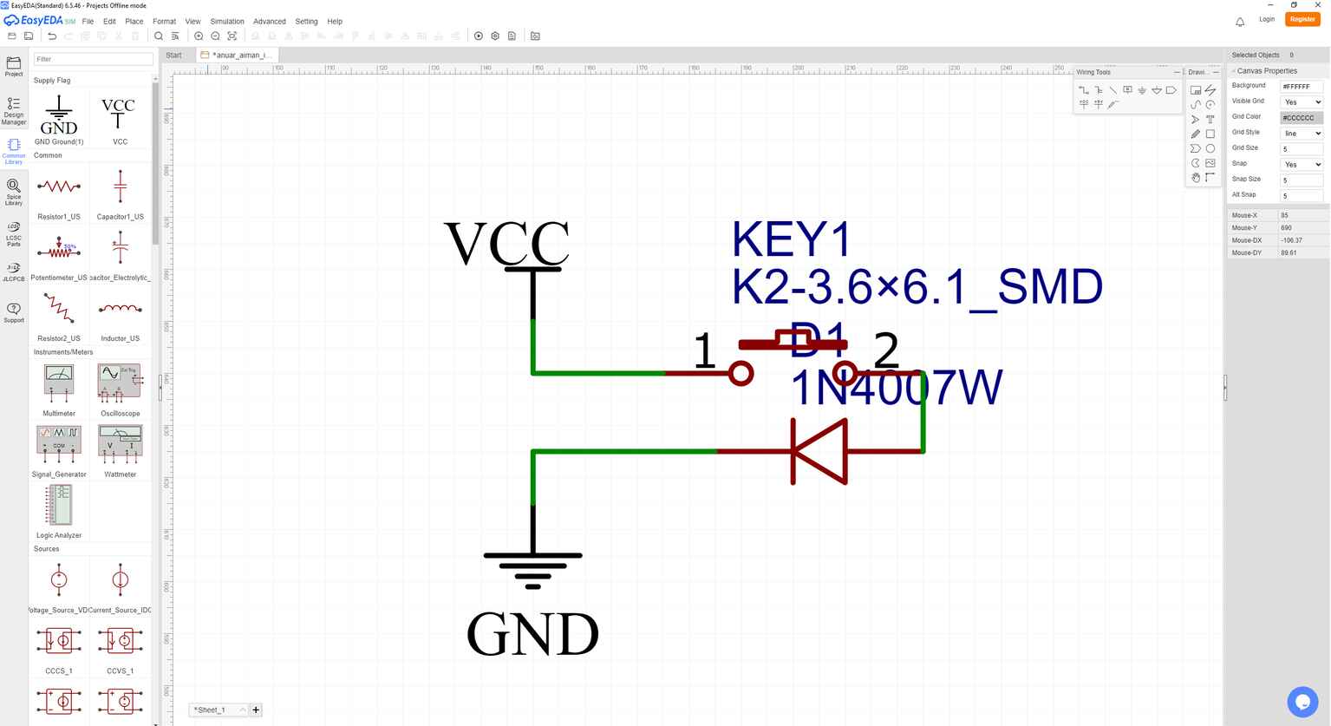The image size is (1331, 726).
Task: Click the Save toolbar icon
Action: (29, 36)
